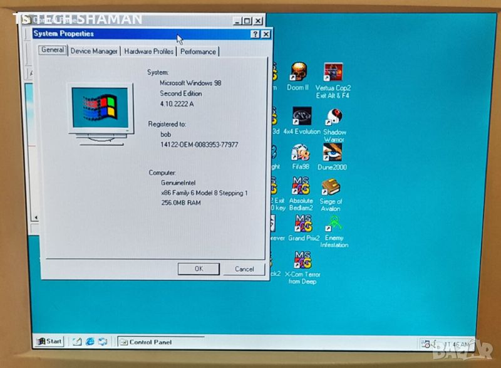Minimize the Control Panel window behind
The width and height of the screenshot is (501, 368).
coord(237,21)
